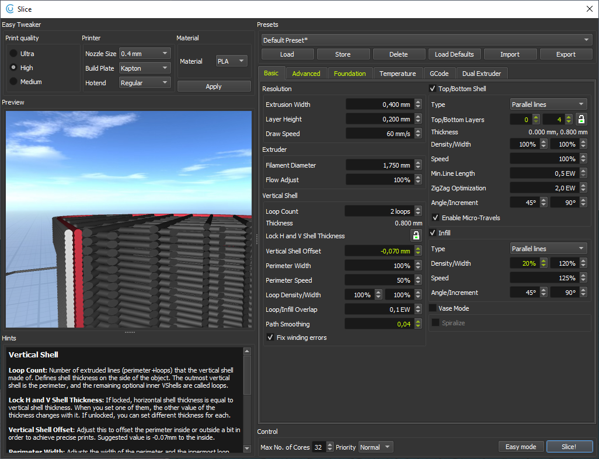Viewport: 599px width, 459px height.
Task: Toggle the Infill checkbox
Action: coord(433,233)
